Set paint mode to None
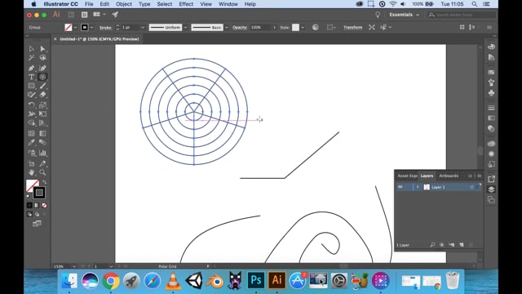522x294 pixels. pyautogui.click(x=44, y=205)
